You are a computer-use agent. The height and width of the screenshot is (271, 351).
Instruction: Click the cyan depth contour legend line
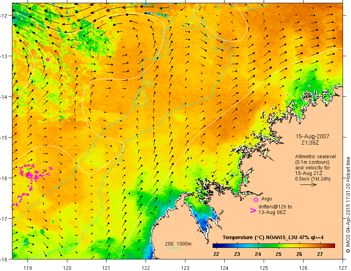[x=173, y=248]
